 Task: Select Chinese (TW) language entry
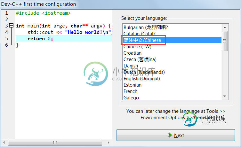tap(172, 46)
